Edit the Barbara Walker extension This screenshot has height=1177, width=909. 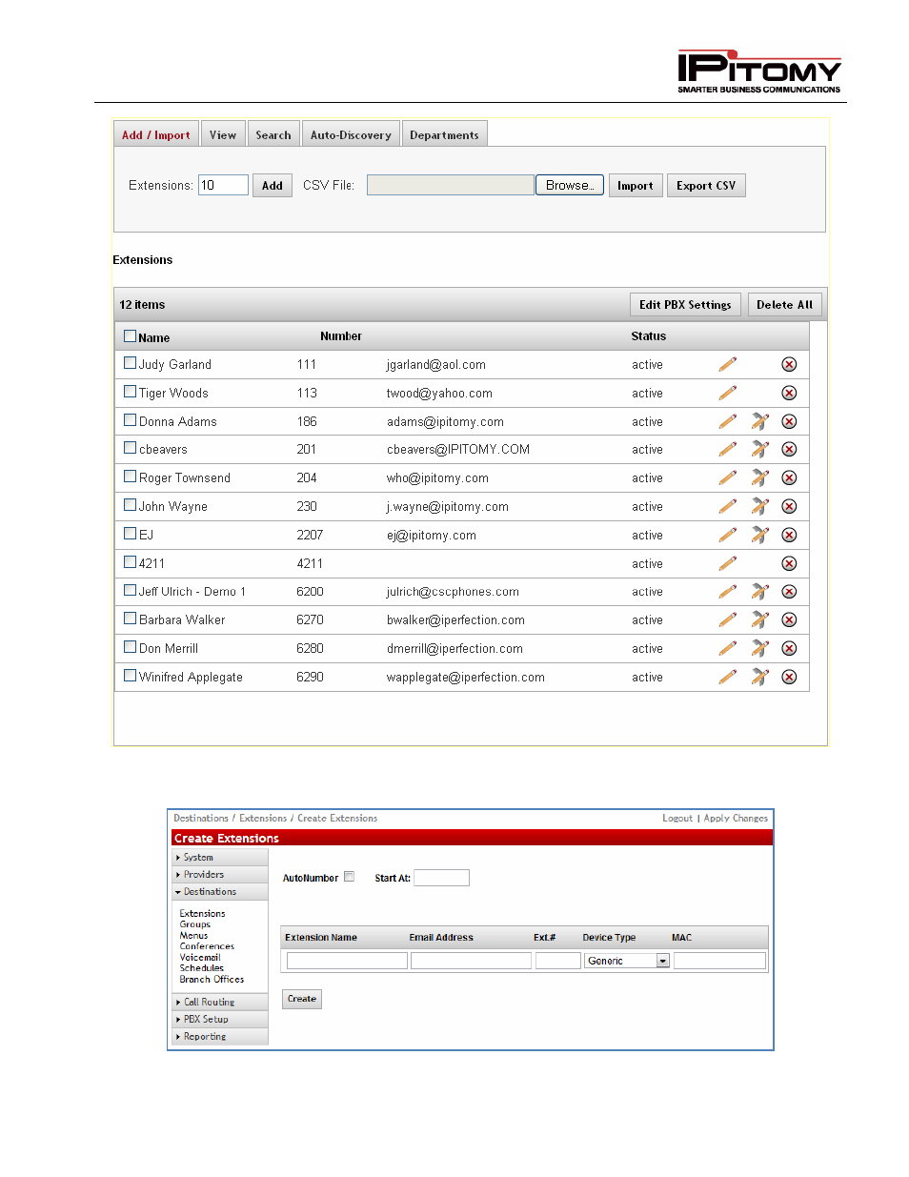point(728,619)
